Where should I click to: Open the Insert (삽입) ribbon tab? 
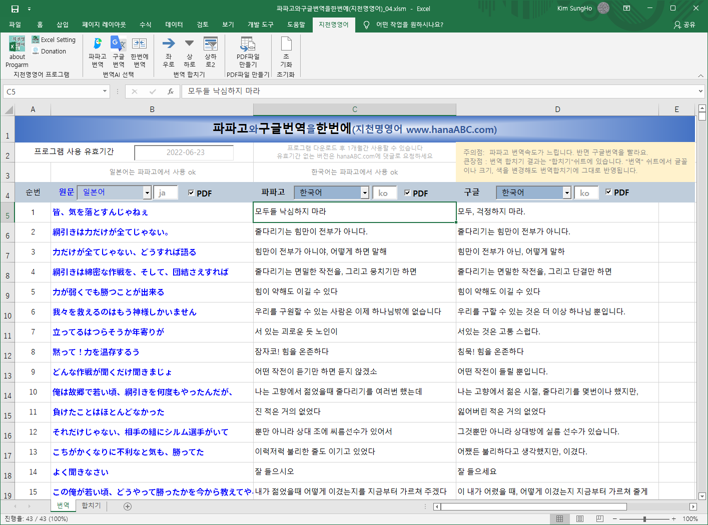pyautogui.click(x=63, y=24)
